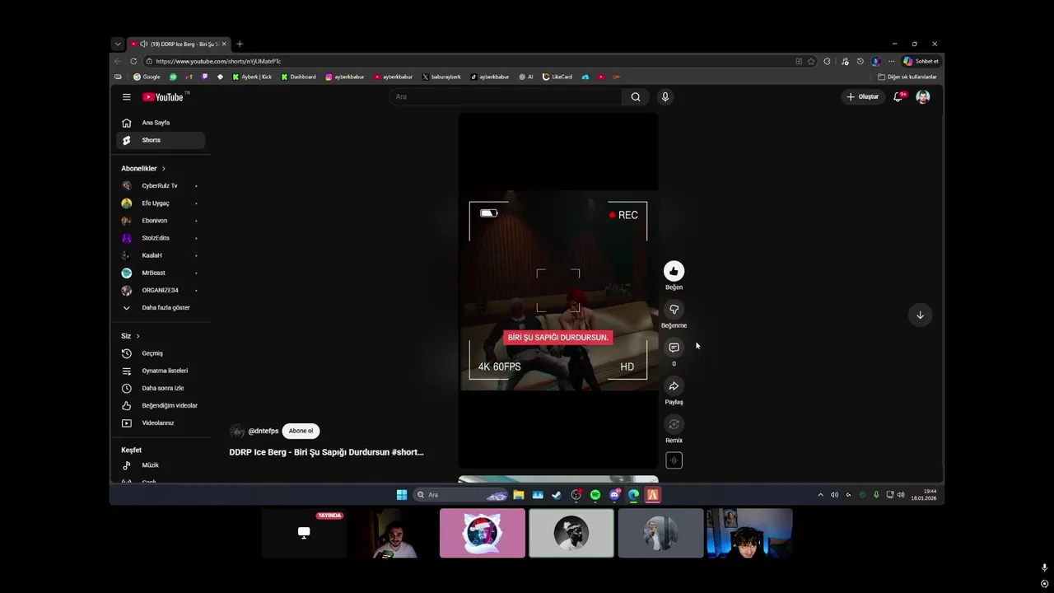Open the taskbar clock and date

tap(924, 495)
